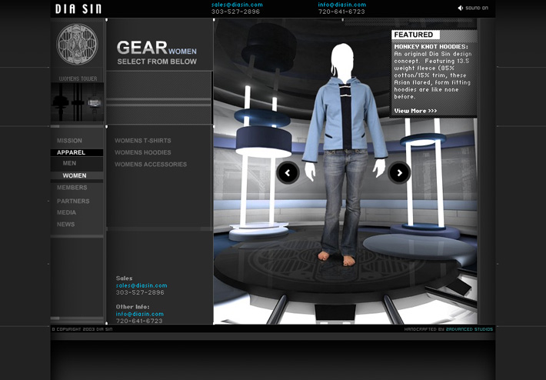Open the News section
Screen dimensions: 546x380
66,225
